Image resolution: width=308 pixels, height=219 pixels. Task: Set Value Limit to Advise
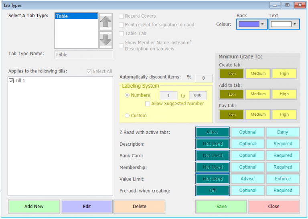[248, 179]
